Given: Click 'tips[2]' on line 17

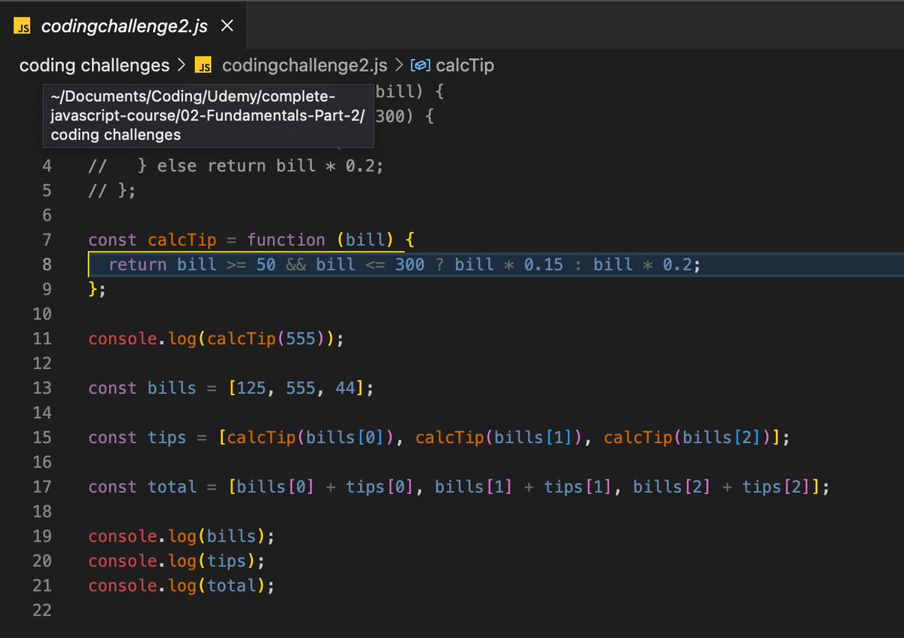Looking at the screenshot, I should point(777,487).
